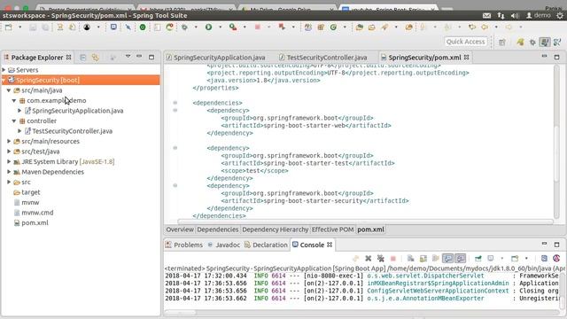
Task: Click the relaunch icon with red dot
Action: click(169, 27)
